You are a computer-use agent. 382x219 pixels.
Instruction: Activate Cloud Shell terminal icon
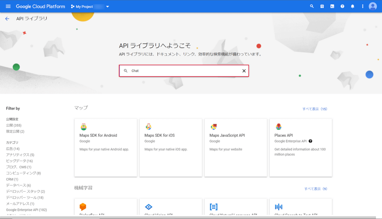tap(332, 6)
